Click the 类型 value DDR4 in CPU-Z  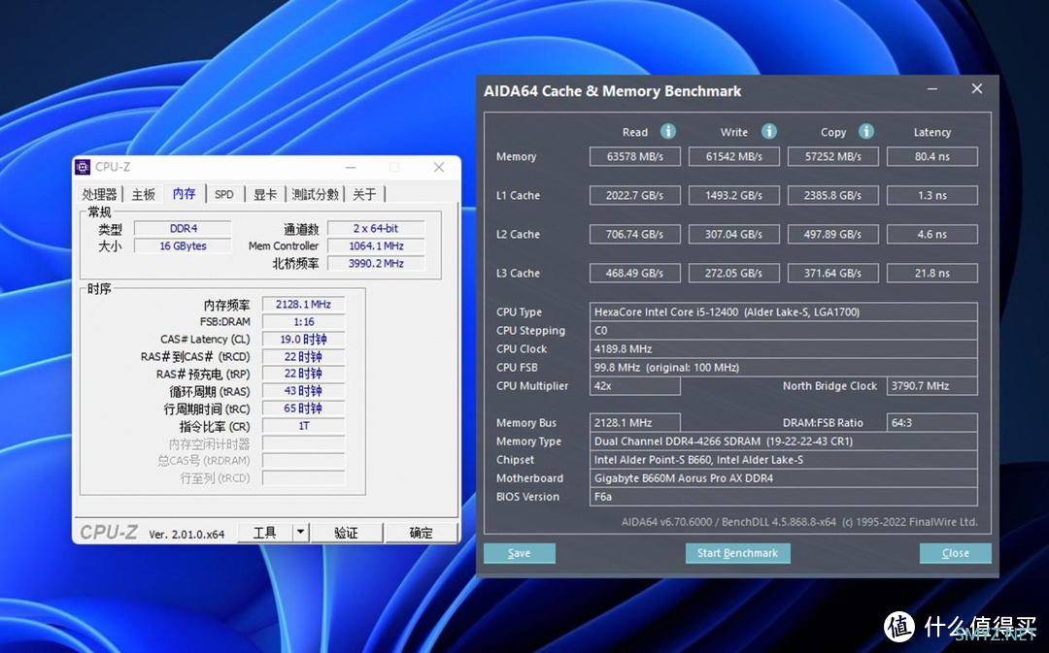(x=183, y=228)
